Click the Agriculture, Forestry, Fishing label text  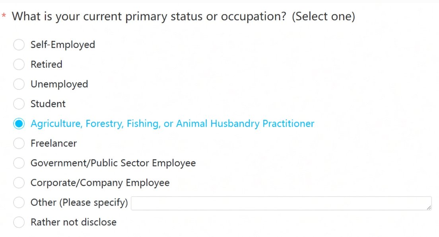coord(173,124)
